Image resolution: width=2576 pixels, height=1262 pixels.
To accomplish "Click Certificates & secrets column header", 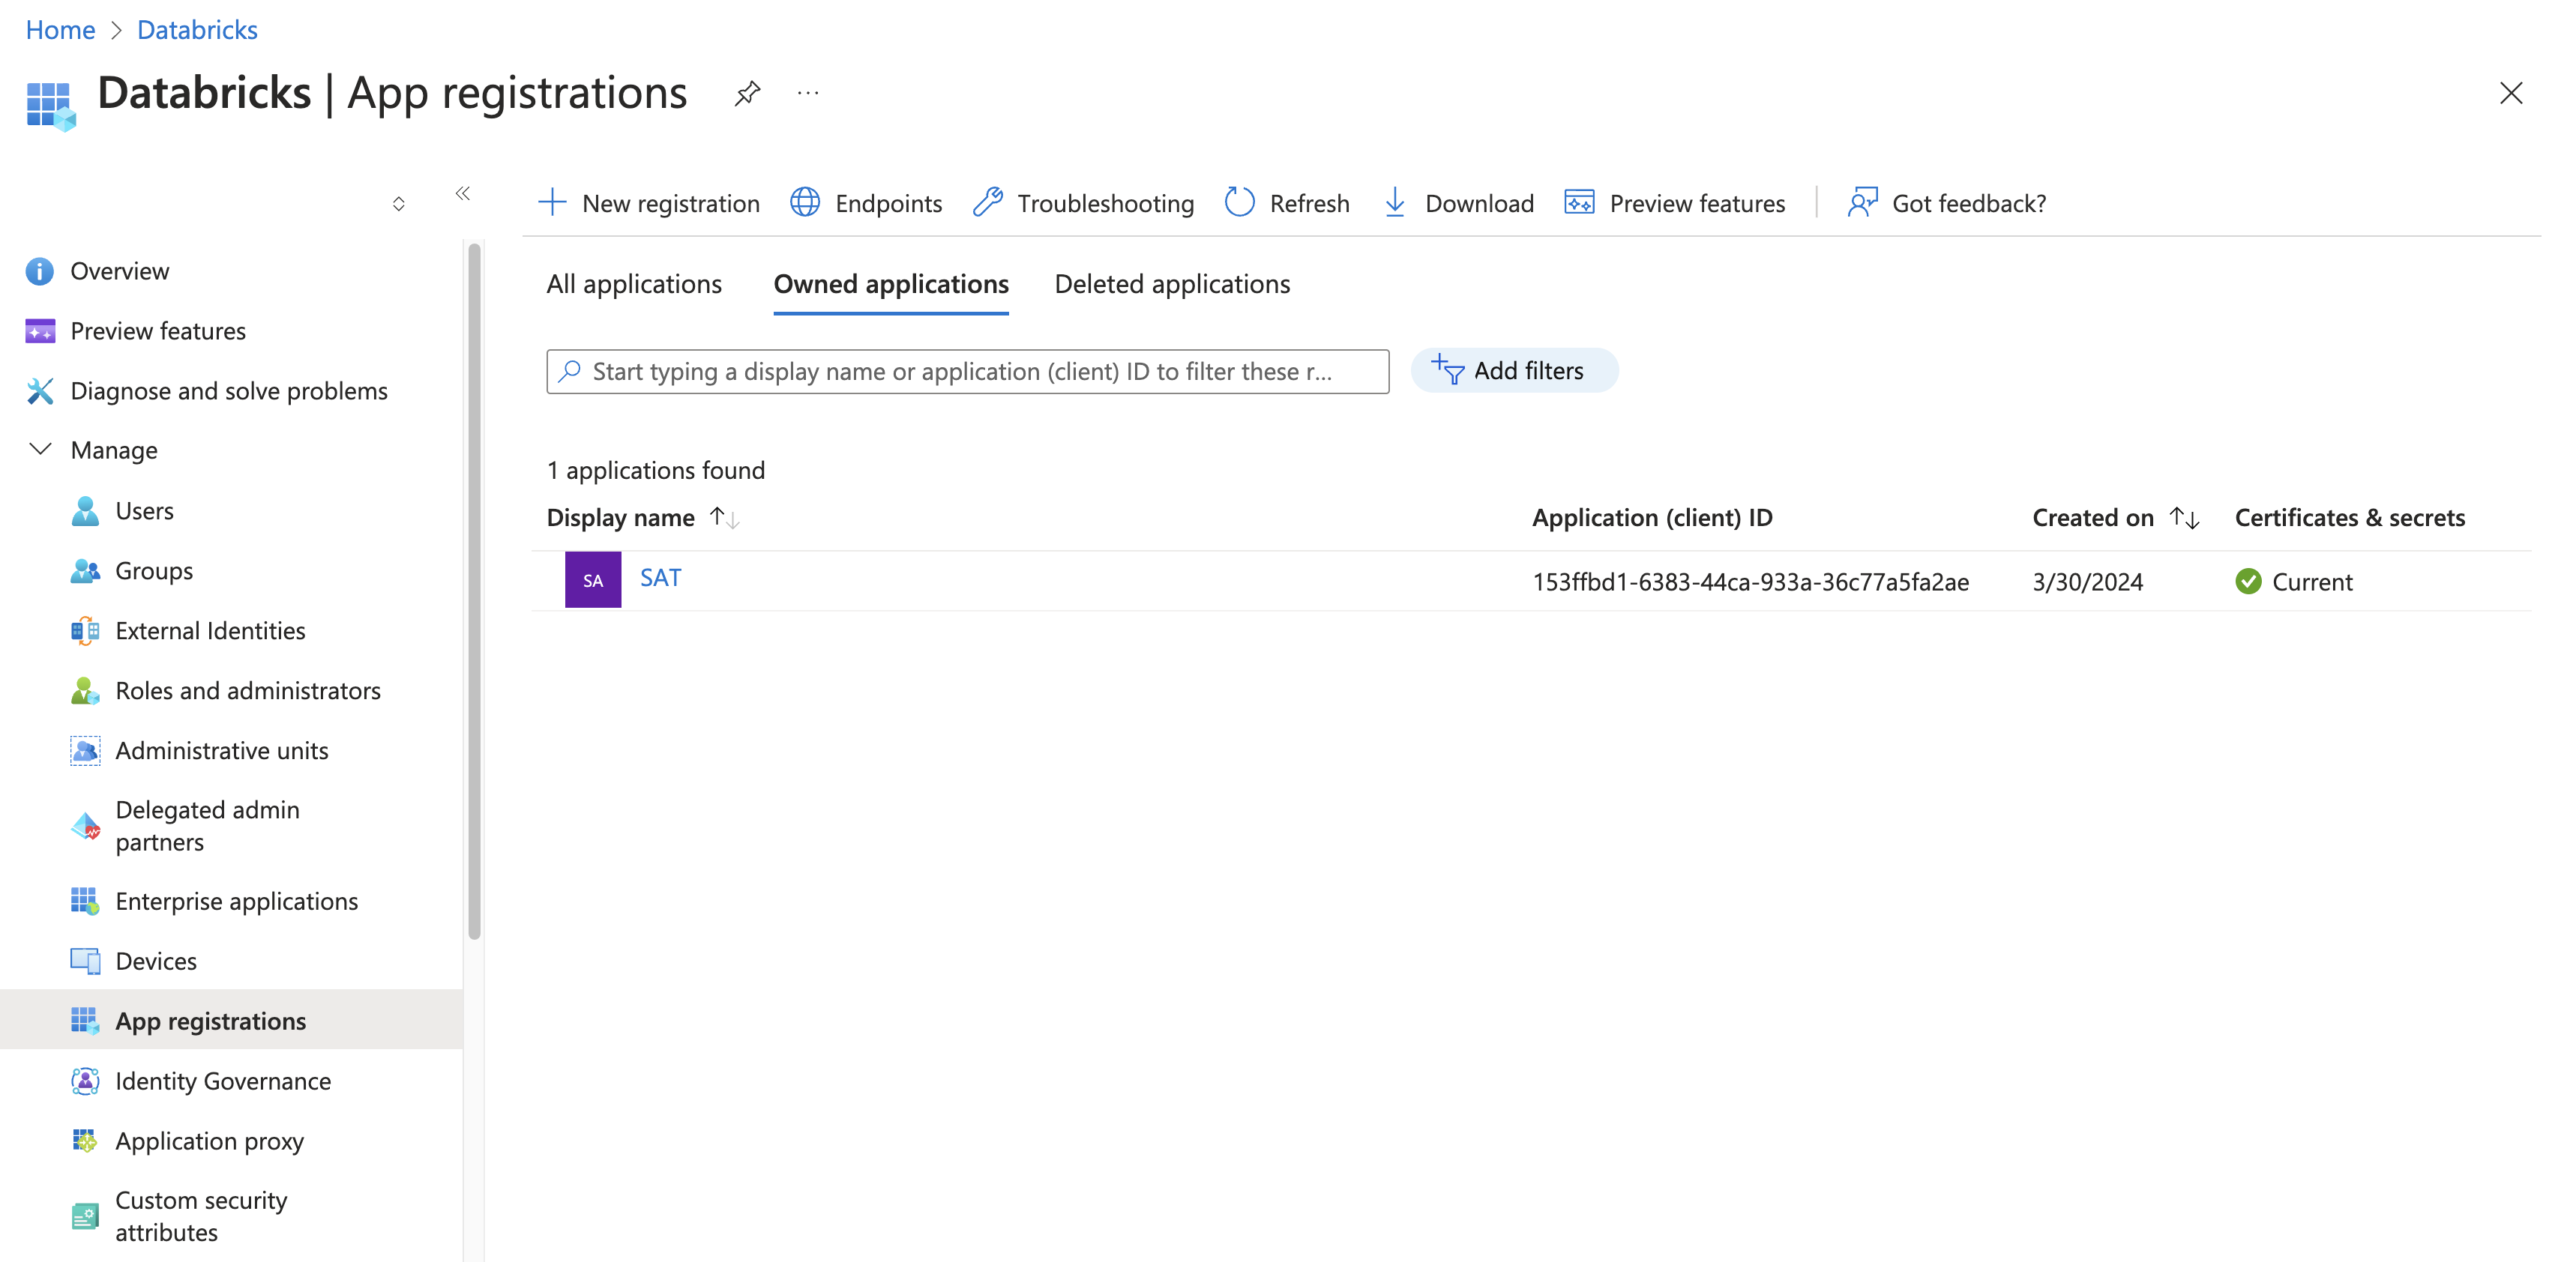I will point(2349,519).
